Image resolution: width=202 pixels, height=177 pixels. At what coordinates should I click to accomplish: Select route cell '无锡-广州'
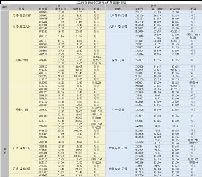coord(22,110)
